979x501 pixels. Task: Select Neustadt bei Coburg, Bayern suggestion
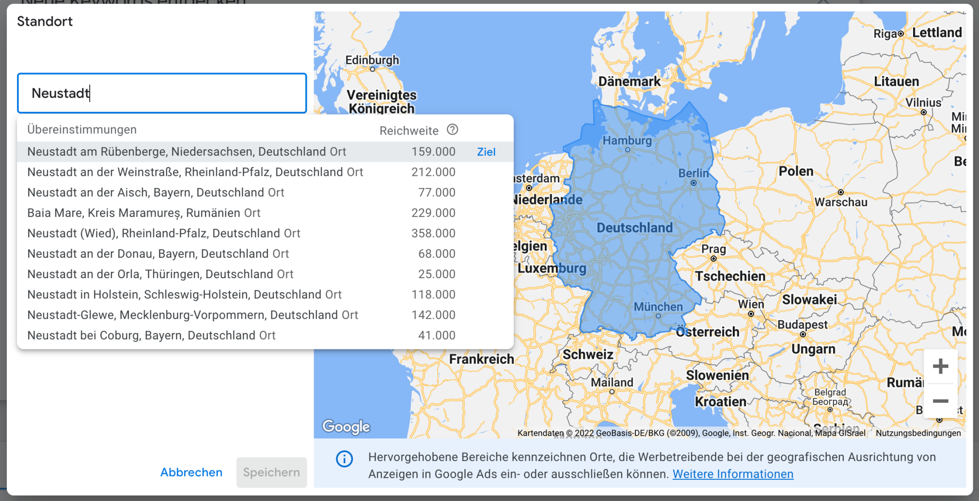click(x=265, y=335)
